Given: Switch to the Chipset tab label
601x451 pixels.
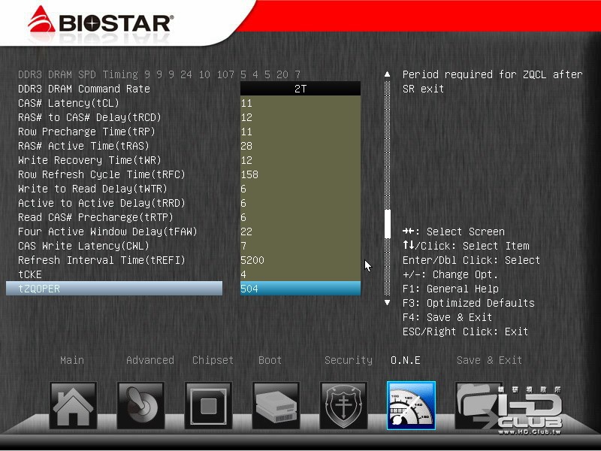Looking at the screenshot, I should [213, 360].
